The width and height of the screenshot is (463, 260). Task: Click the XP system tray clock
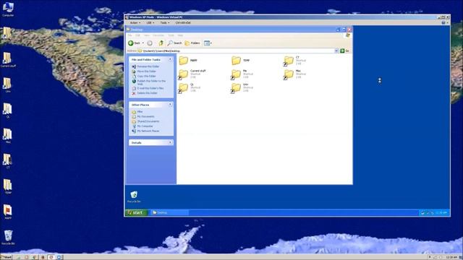pos(441,212)
